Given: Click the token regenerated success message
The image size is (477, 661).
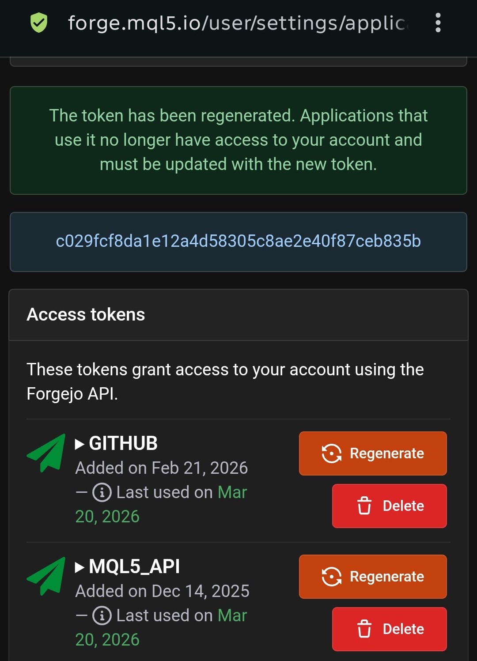Looking at the screenshot, I should click(x=238, y=140).
